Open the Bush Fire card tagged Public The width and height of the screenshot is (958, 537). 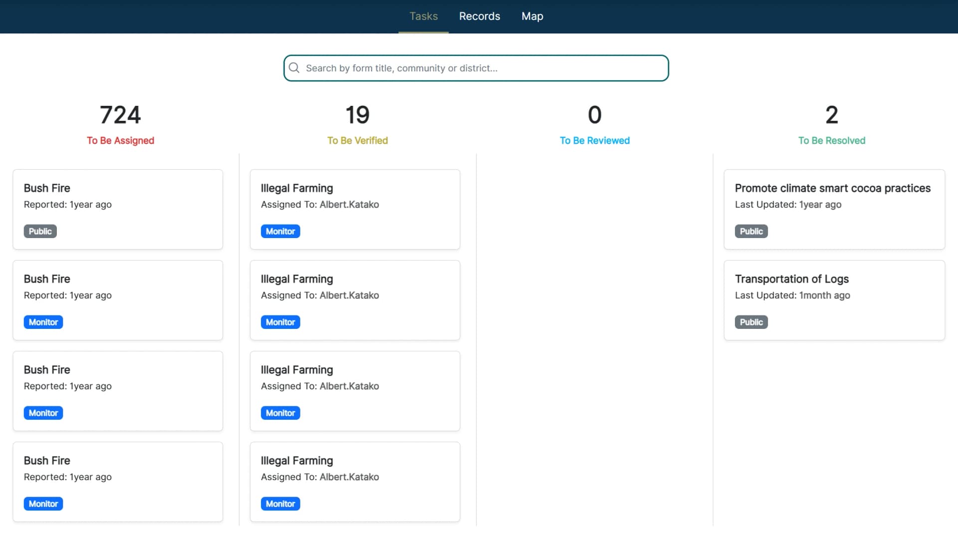point(118,209)
